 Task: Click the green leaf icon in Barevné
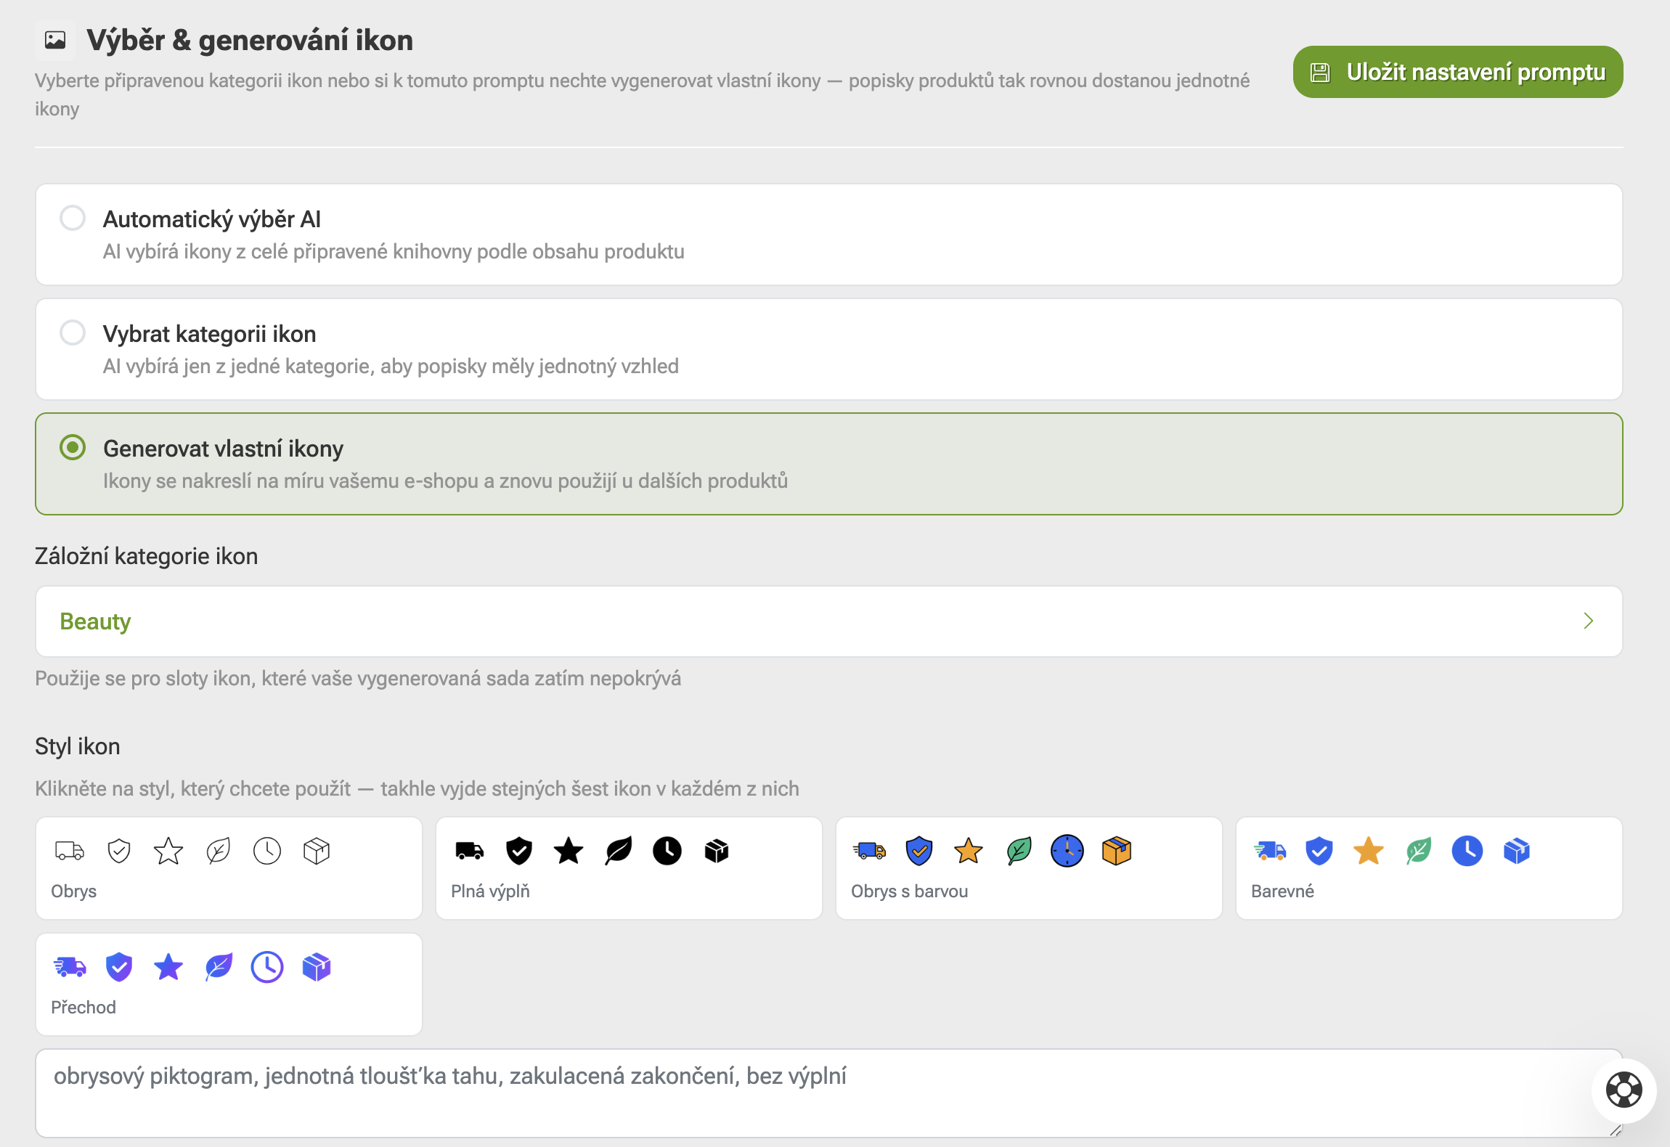tap(1418, 850)
